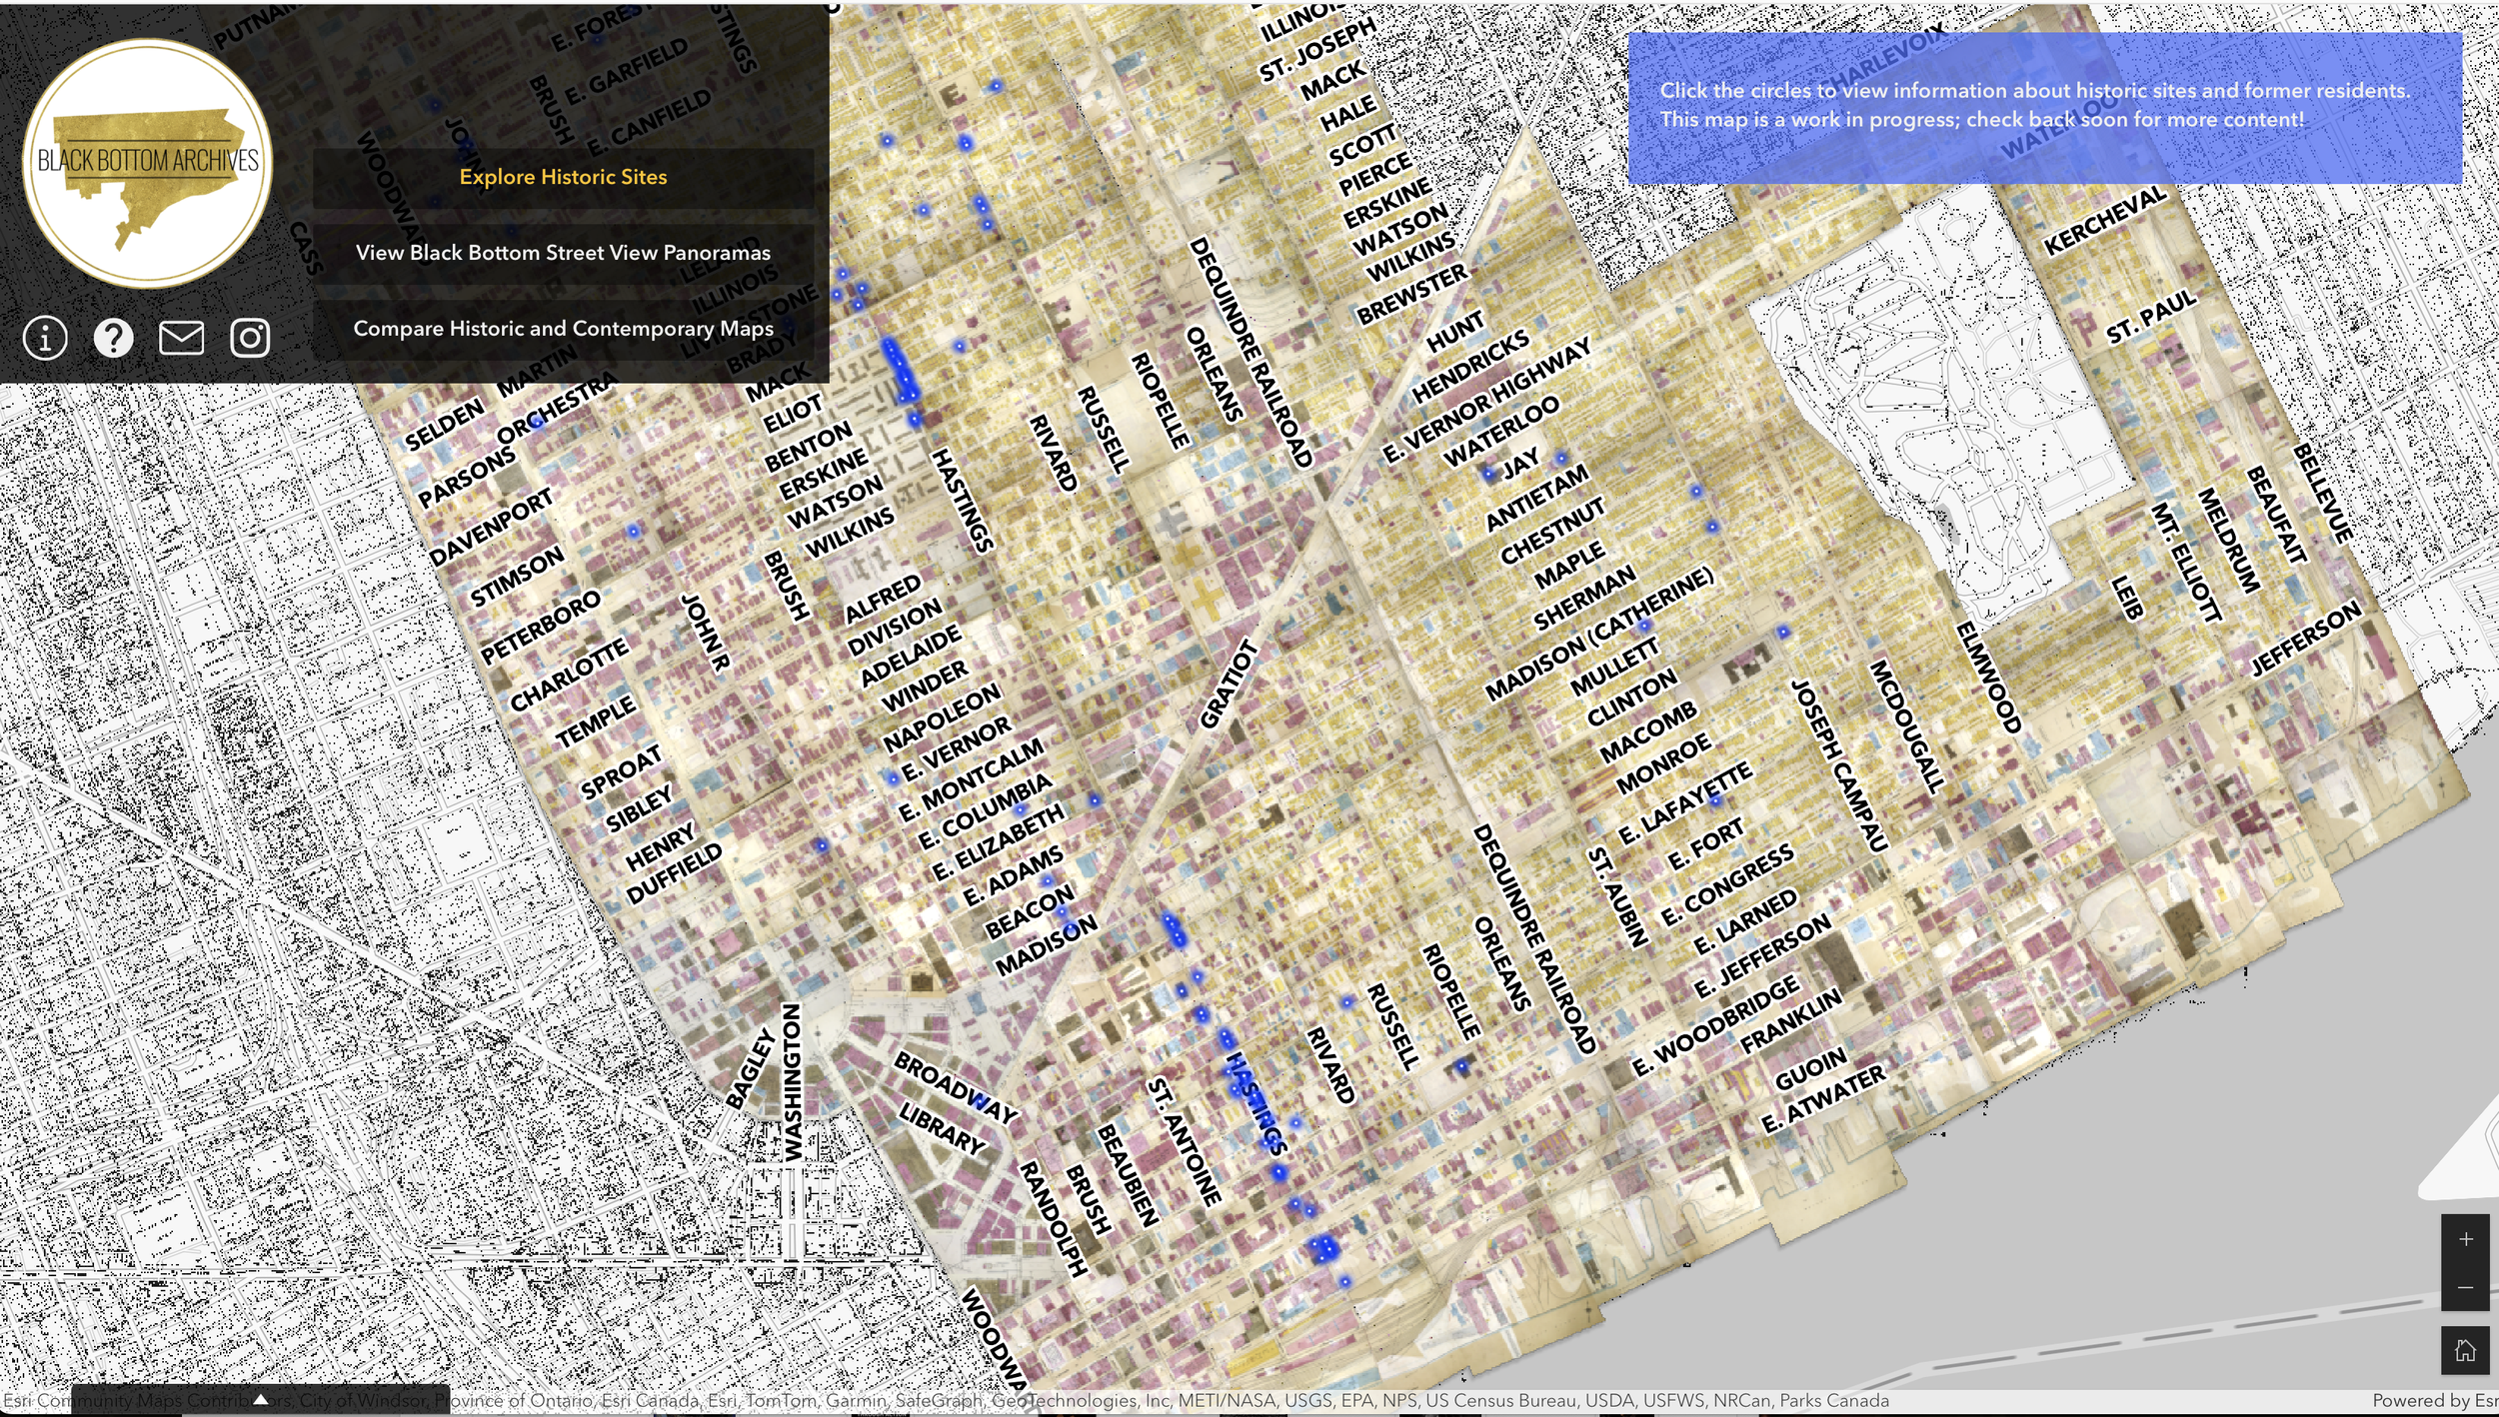Screen dimensions: 2499x1417
Task: Click the ST. AUBIN street label
Action: (1617, 897)
